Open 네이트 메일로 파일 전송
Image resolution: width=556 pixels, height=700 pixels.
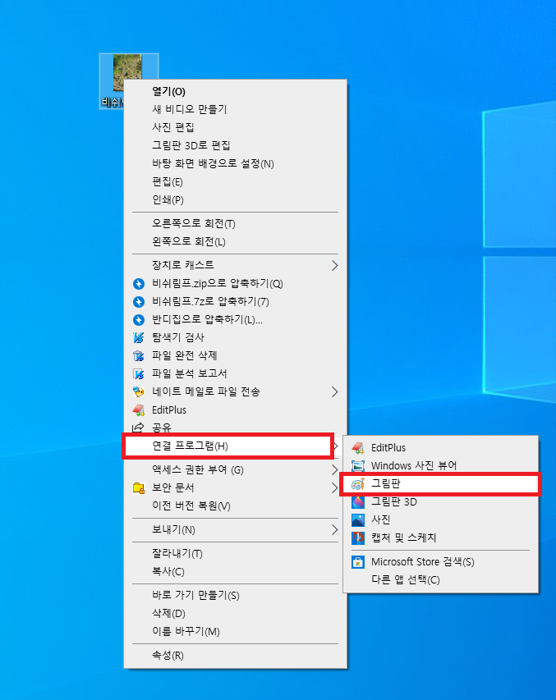[235, 392]
